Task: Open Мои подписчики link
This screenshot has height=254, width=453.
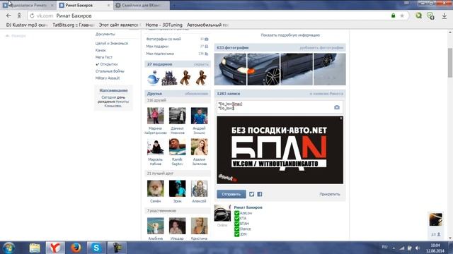Action: [160, 54]
